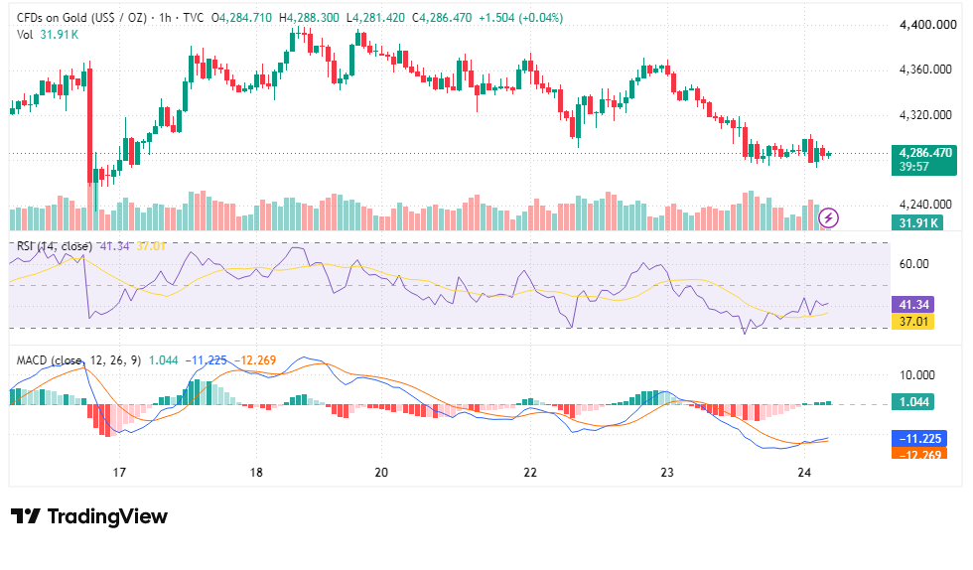Click the purple lightning bolt icon
This screenshot has height=570, width=973.
point(828,217)
